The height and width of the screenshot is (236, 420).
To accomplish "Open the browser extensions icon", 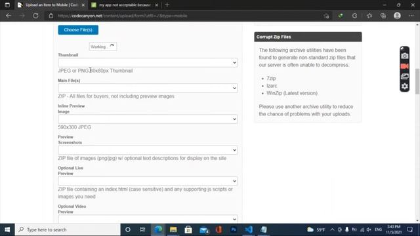I will pyautogui.click(x=354, y=16).
